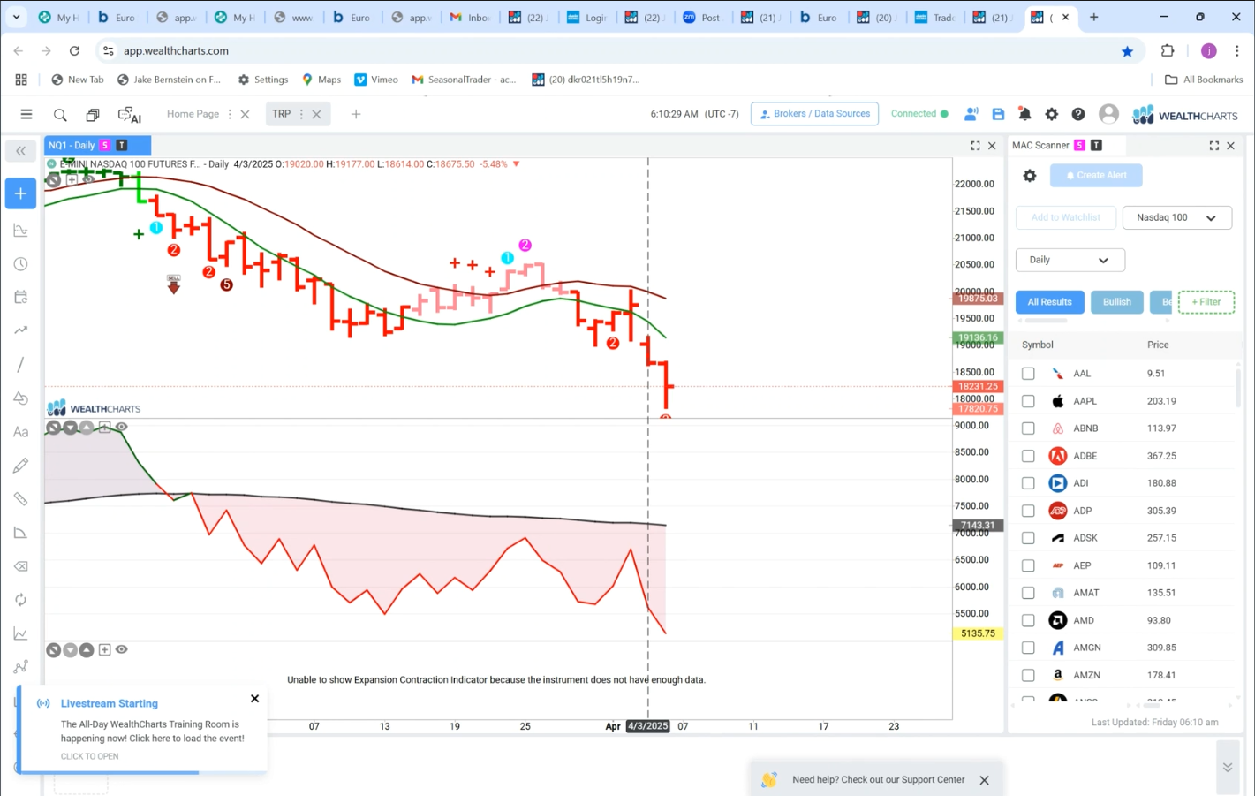Toggle eye visibility on lower indicator pane

[122, 649]
